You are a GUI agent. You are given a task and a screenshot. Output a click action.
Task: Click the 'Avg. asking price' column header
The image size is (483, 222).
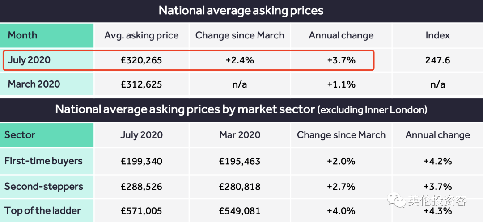(141, 35)
